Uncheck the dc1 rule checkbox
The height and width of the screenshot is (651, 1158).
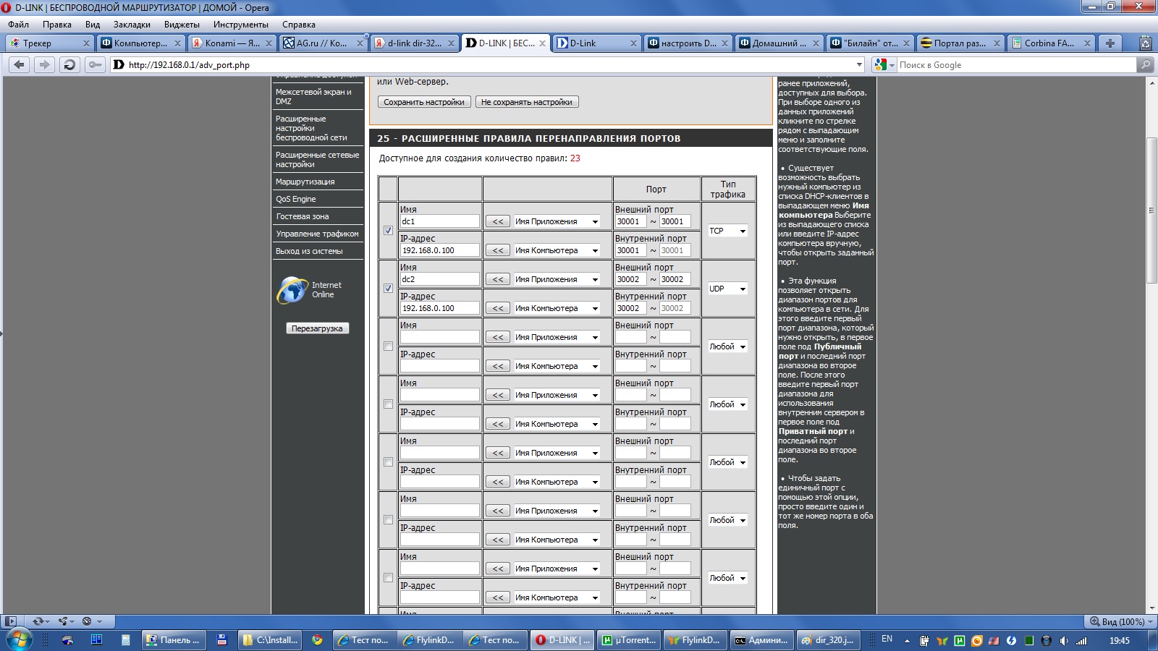(x=388, y=231)
